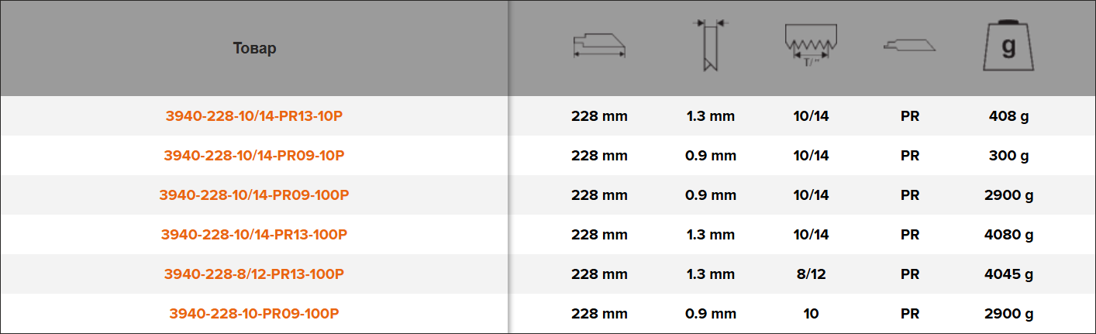Click the Товар column header
The width and height of the screenshot is (1096, 334).
click(x=254, y=48)
